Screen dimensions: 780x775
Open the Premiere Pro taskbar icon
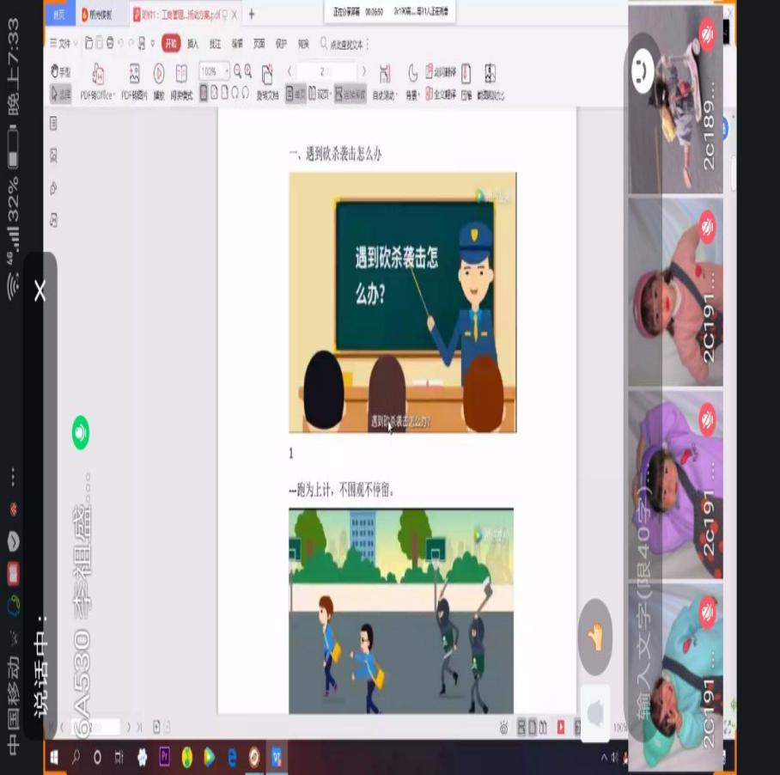(164, 757)
